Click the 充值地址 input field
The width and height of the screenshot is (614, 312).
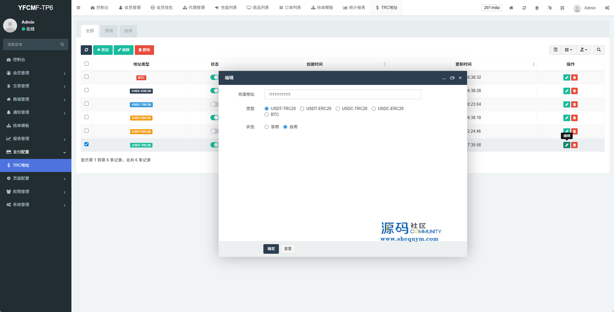click(343, 94)
